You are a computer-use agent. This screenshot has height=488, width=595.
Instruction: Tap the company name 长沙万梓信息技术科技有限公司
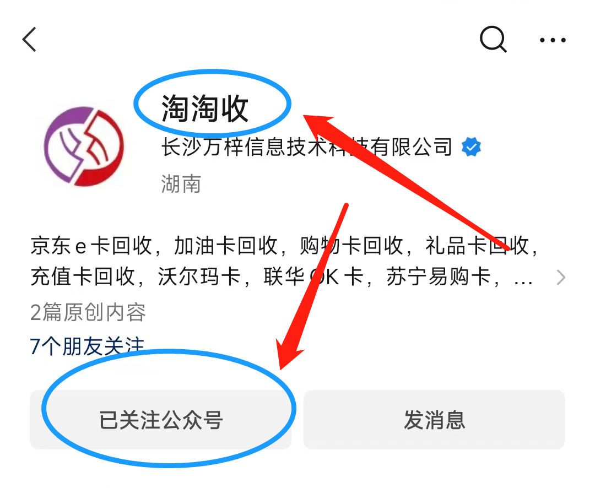pos(307,147)
